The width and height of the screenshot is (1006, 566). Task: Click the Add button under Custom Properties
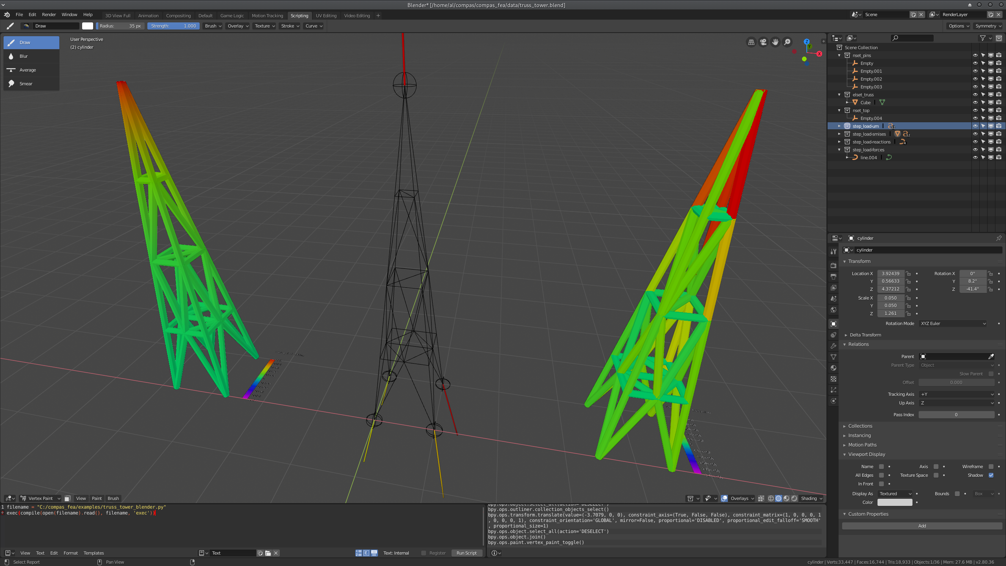click(x=922, y=526)
